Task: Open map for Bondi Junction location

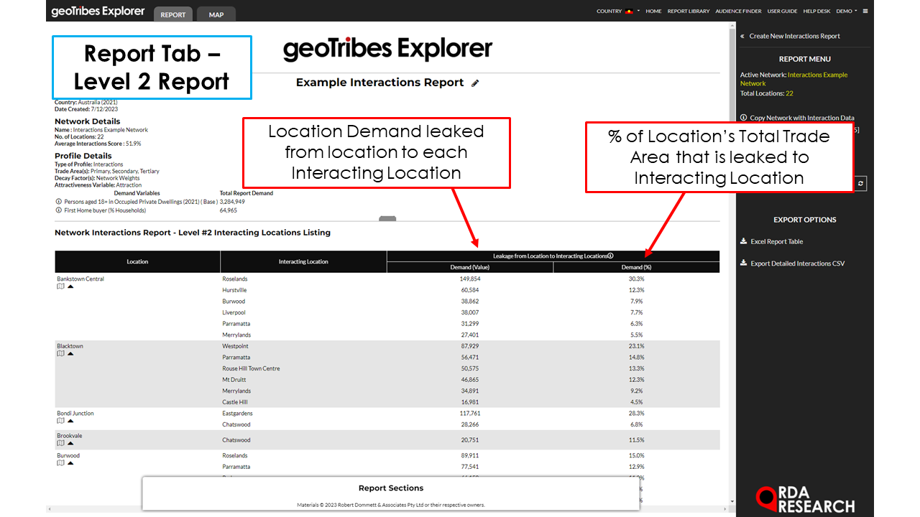Action: point(60,421)
